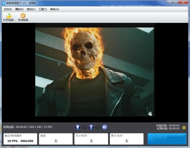This screenshot has width=190, height=148.
Task: Open the 播放(P) menu
Action: click(19, 9)
